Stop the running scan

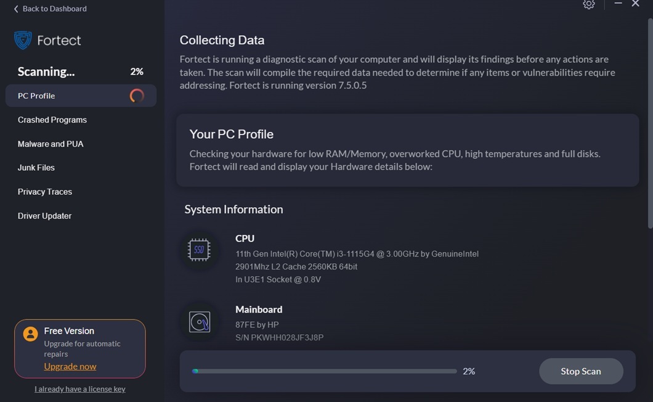(x=581, y=371)
